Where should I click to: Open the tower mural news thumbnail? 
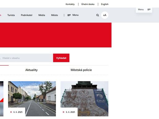pyautogui.click(x=84, y=99)
